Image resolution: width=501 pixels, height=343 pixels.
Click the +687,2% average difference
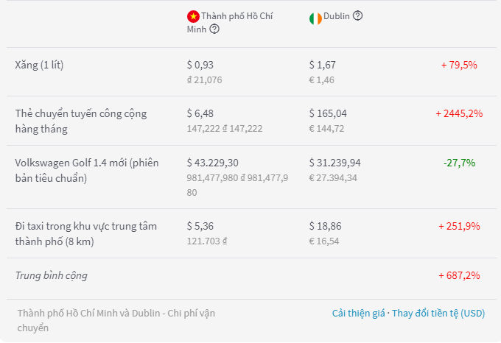point(459,275)
